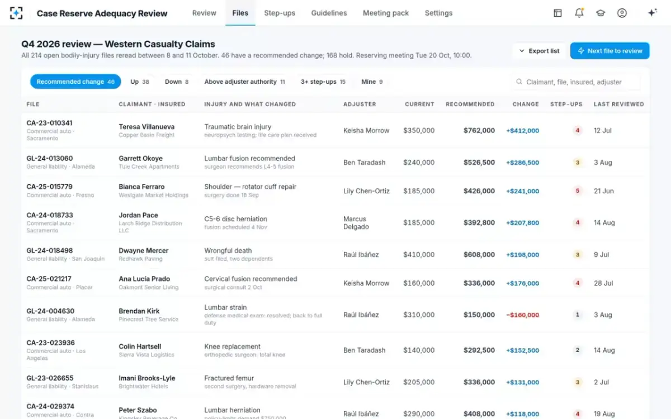Click Bianca Ferraro's claimant name
The width and height of the screenshot is (671, 419).
pyautogui.click(x=141, y=187)
